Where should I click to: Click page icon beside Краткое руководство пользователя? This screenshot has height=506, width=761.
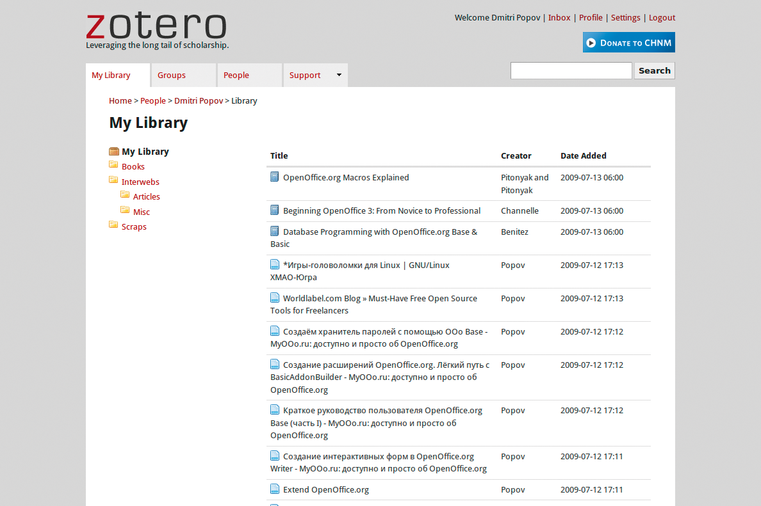click(275, 409)
